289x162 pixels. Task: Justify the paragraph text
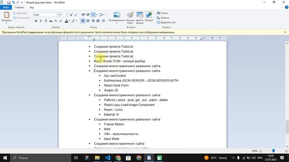(x=98, y=21)
